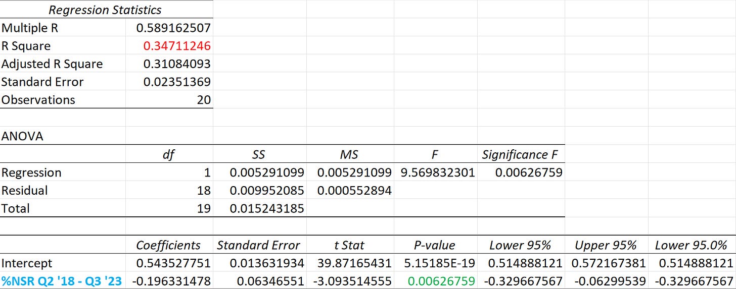Click the 'Standard Error' coefficients table header
This screenshot has width=736, height=289.
[258, 245]
